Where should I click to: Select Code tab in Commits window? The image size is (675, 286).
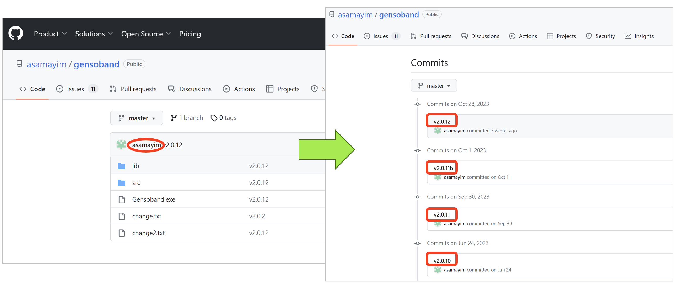click(343, 36)
